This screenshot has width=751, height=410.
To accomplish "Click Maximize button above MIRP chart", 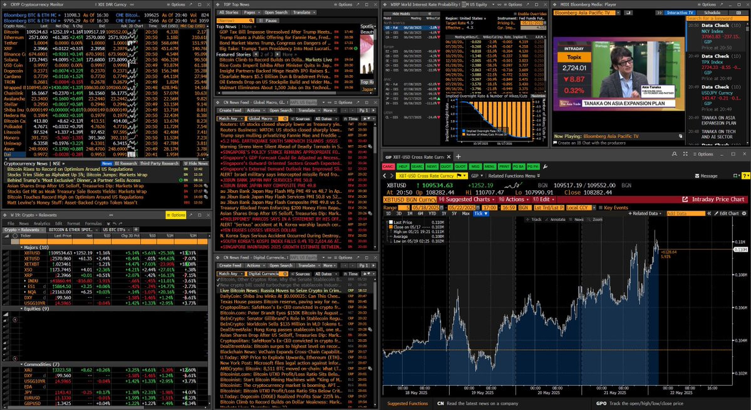I will click(538, 96).
